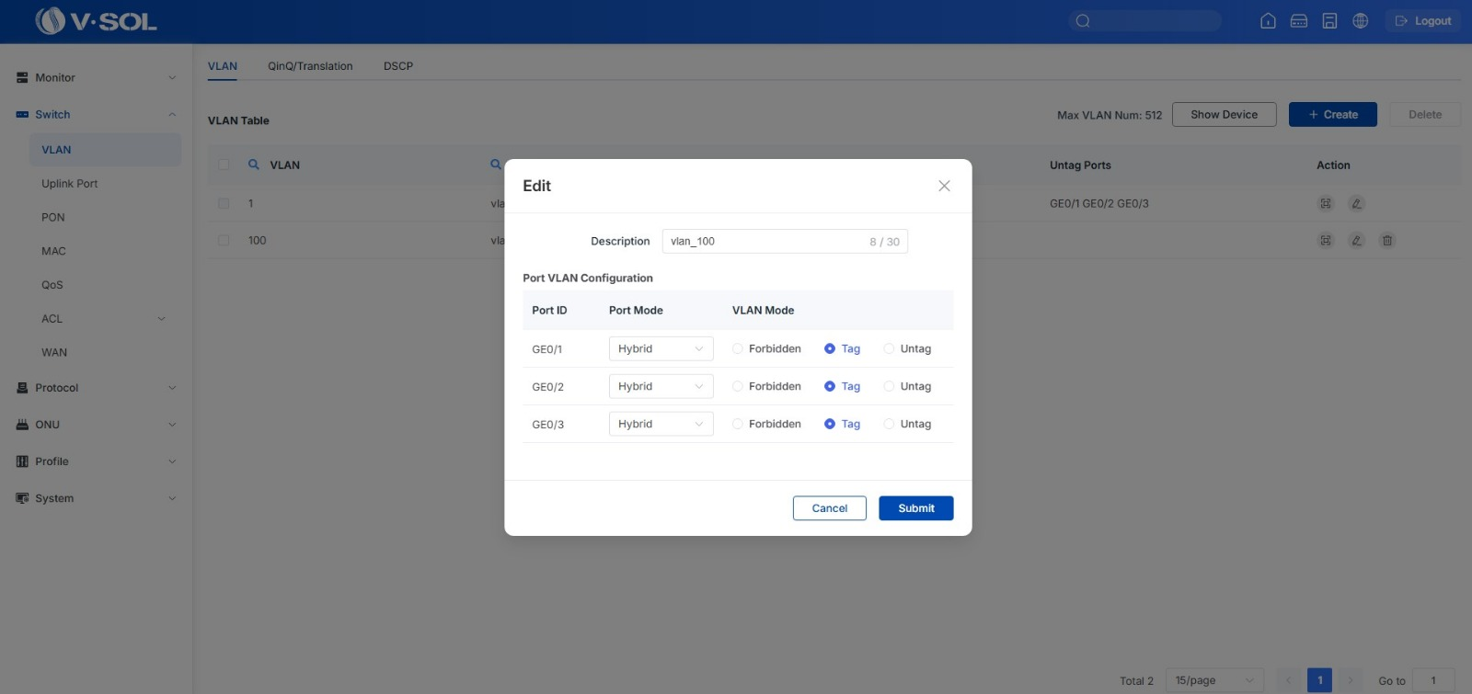This screenshot has height=694, width=1472.
Task: Click the Protocol sidebar icon
Action: 22,388
